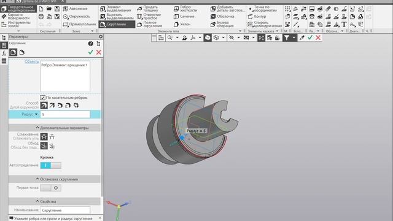Toggle the Первая точка switch
This screenshot has height=221, width=393.
click(50, 188)
